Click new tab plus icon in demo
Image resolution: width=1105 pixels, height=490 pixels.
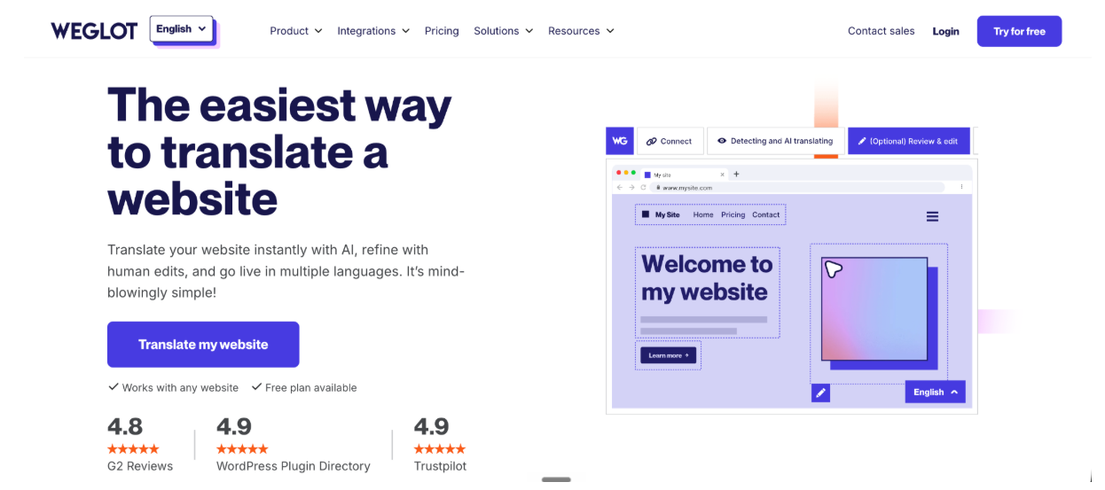(x=736, y=175)
